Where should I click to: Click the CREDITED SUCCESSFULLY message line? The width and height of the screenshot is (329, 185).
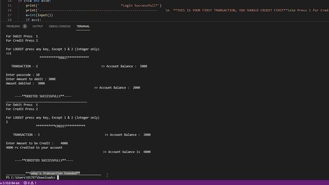(x=44, y=160)
